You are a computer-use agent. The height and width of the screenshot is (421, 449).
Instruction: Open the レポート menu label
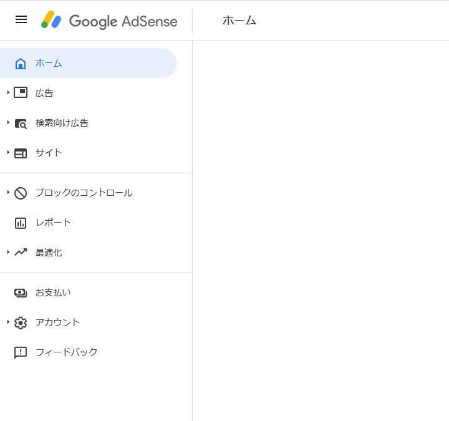(x=54, y=223)
